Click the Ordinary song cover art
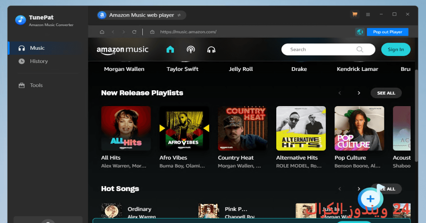 point(111,211)
